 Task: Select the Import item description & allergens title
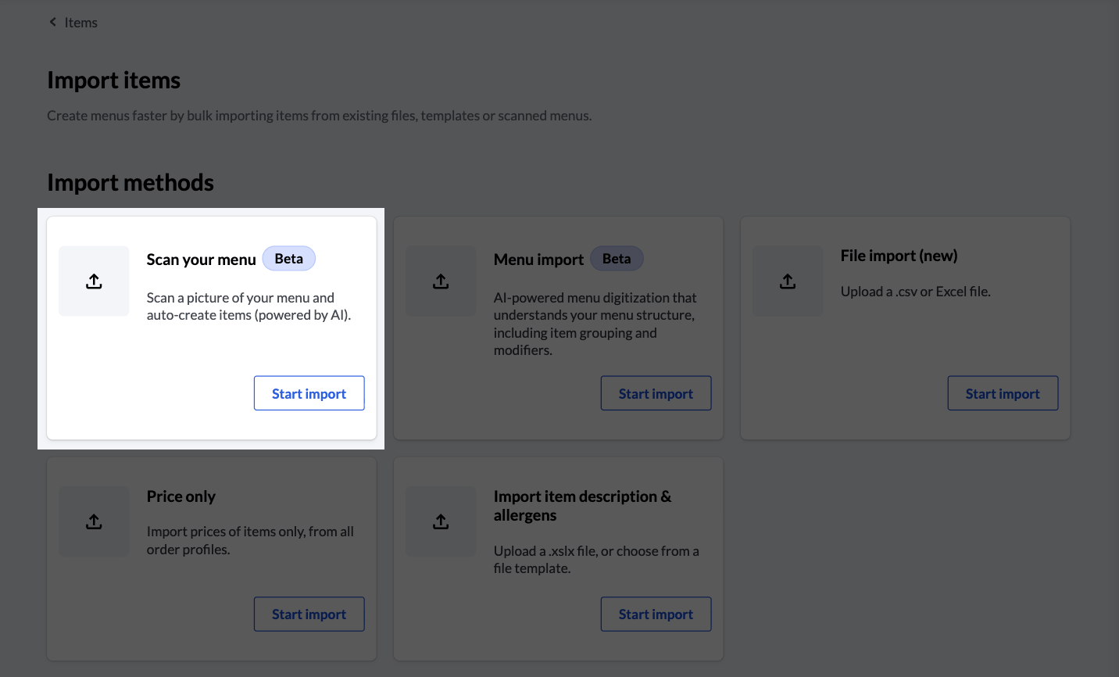point(582,505)
